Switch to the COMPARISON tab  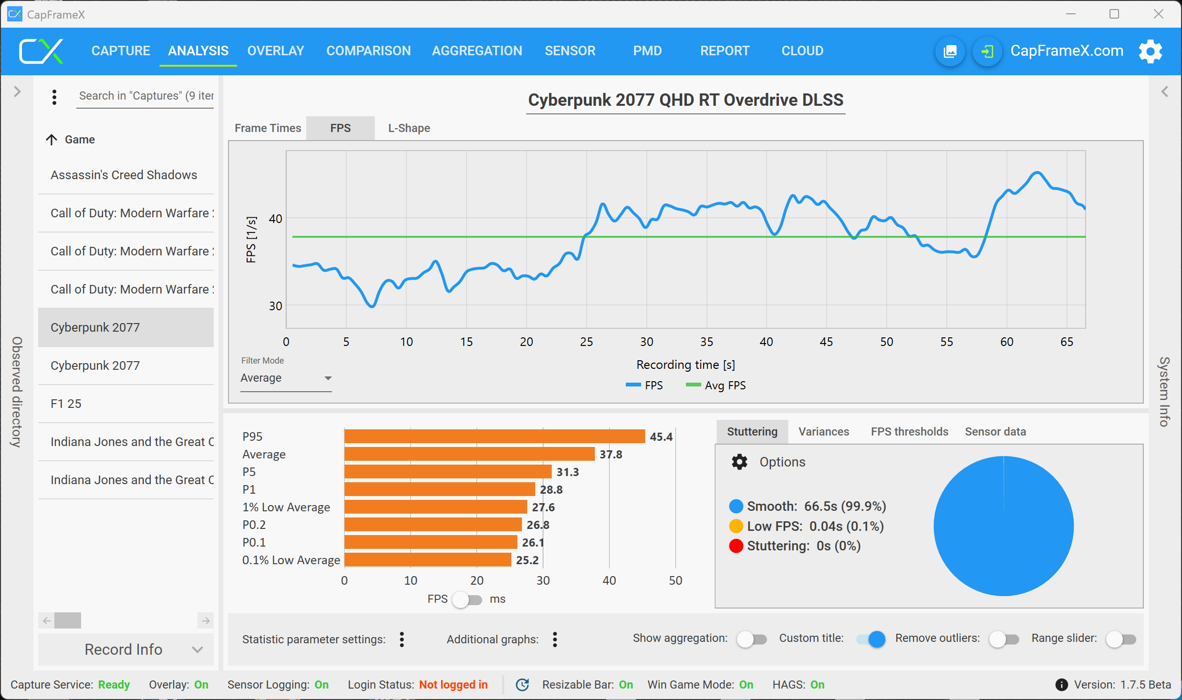click(x=368, y=51)
